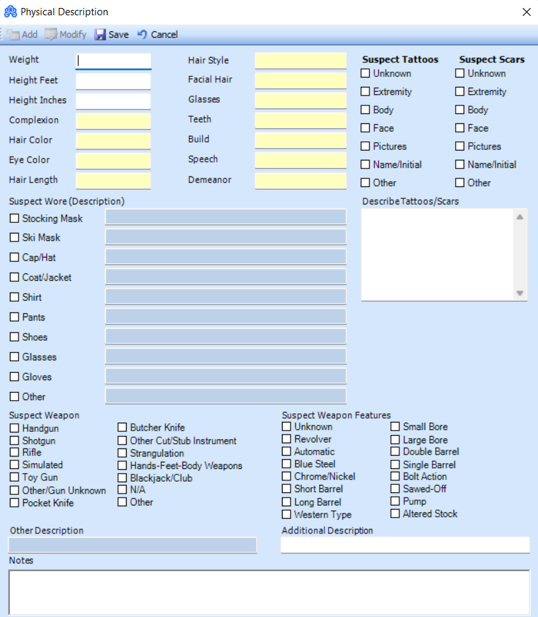Click in the Weight input field
Viewport: 538px width, 617px height.
(x=113, y=60)
